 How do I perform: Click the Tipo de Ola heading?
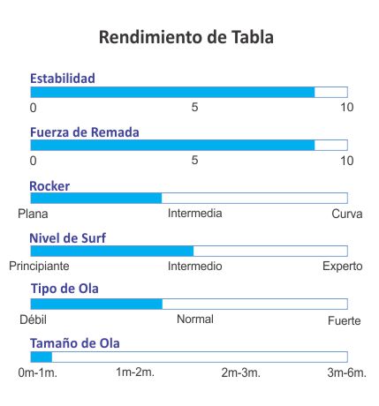(x=64, y=289)
